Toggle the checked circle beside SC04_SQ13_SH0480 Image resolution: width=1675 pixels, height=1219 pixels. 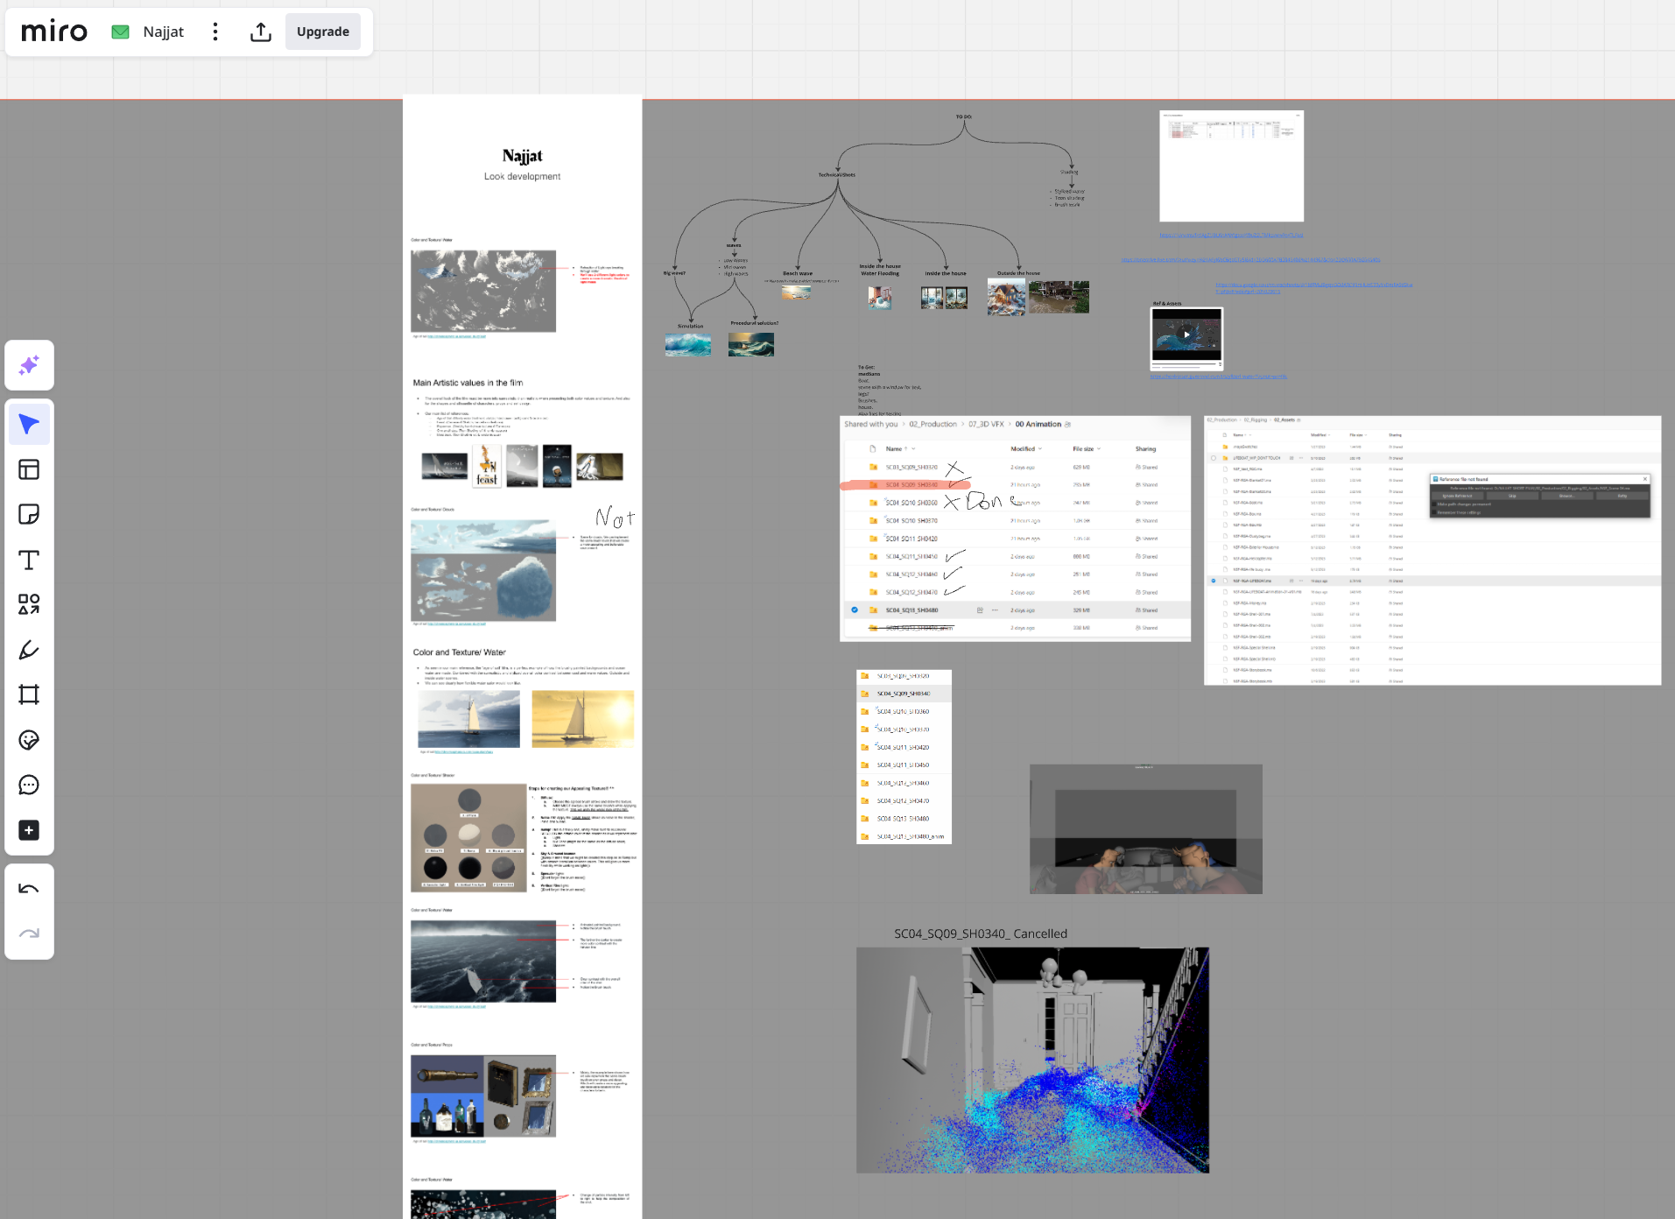point(855,610)
